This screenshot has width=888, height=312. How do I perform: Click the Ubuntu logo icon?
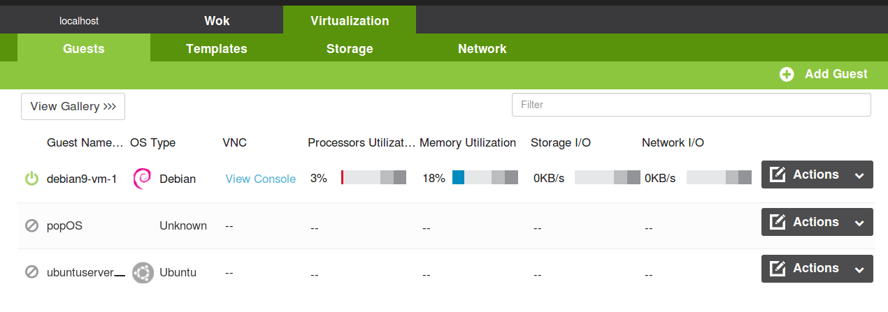tap(143, 273)
